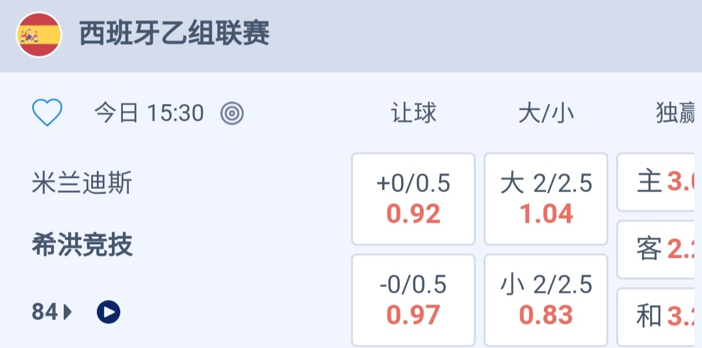Viewport: 702px width, 348px height.
Task: Open the 希洪竞技 team name
Action: (82, 245)
